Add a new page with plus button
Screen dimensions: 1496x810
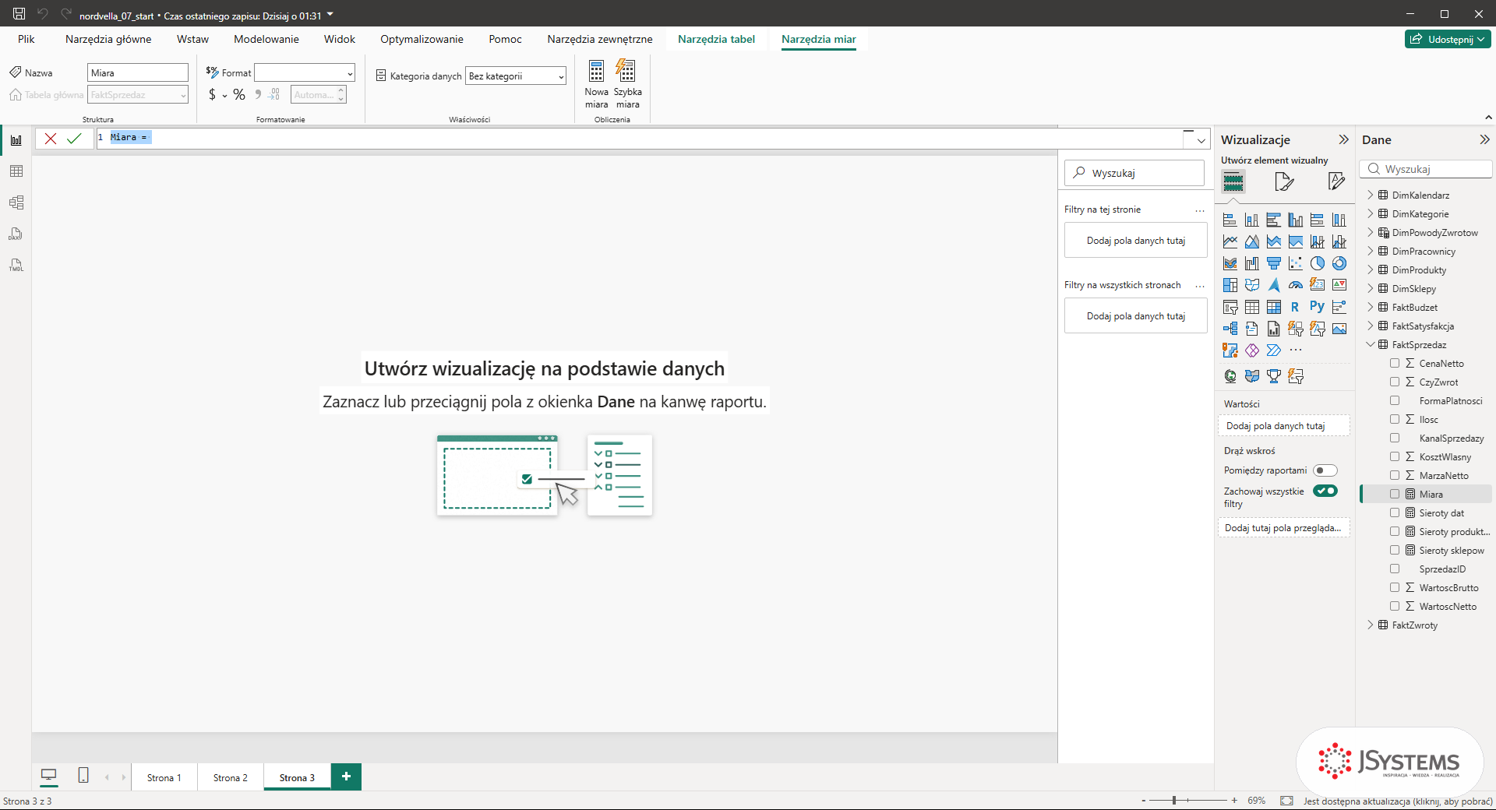tap(346, 777)
